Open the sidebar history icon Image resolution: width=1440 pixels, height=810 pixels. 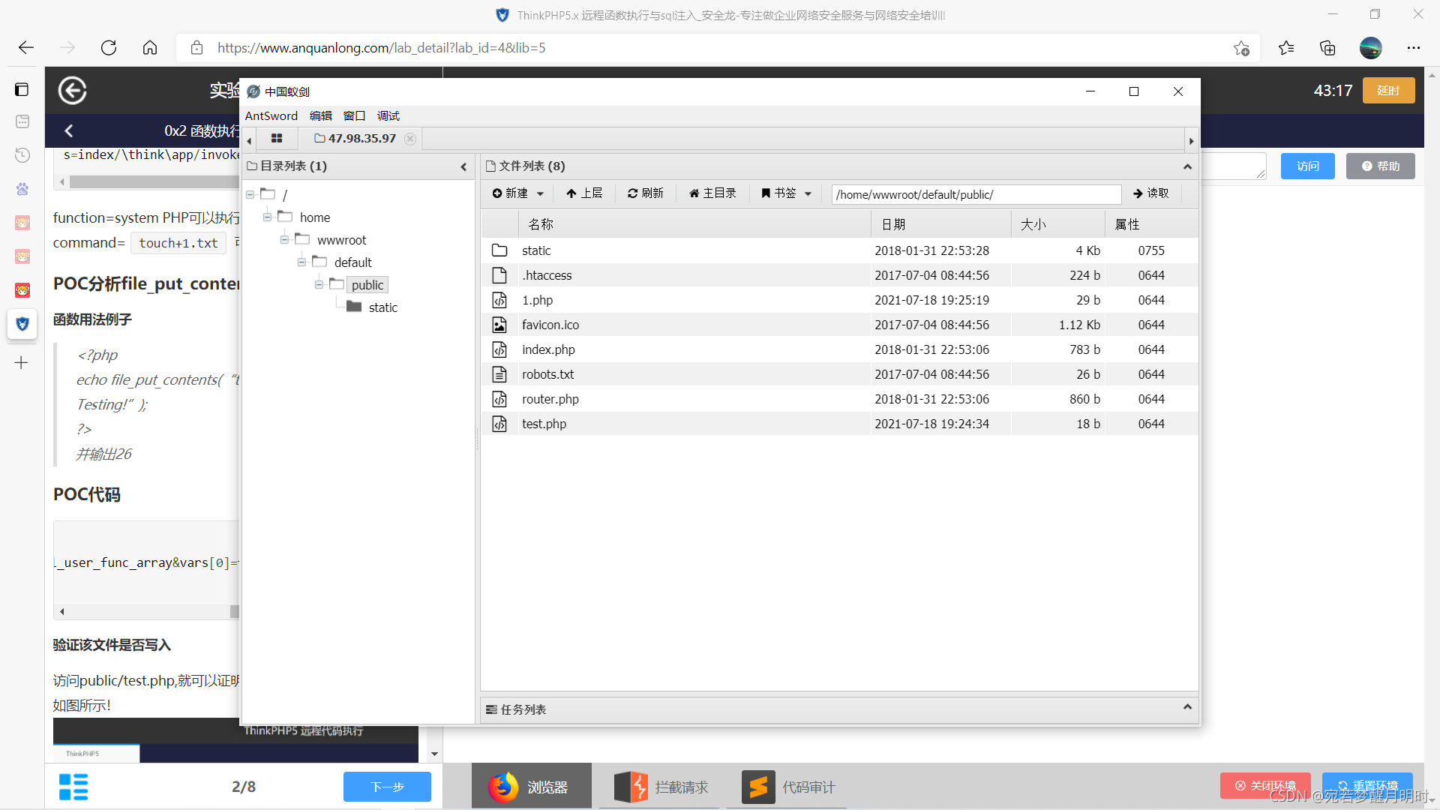click(22, 155)
